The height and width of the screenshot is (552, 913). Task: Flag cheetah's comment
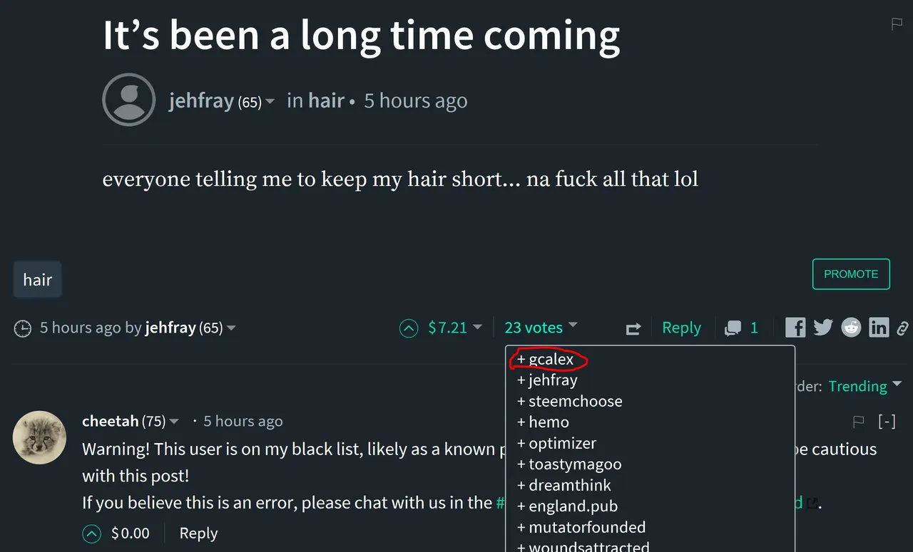pyautogui.click(x=859, y=422)
